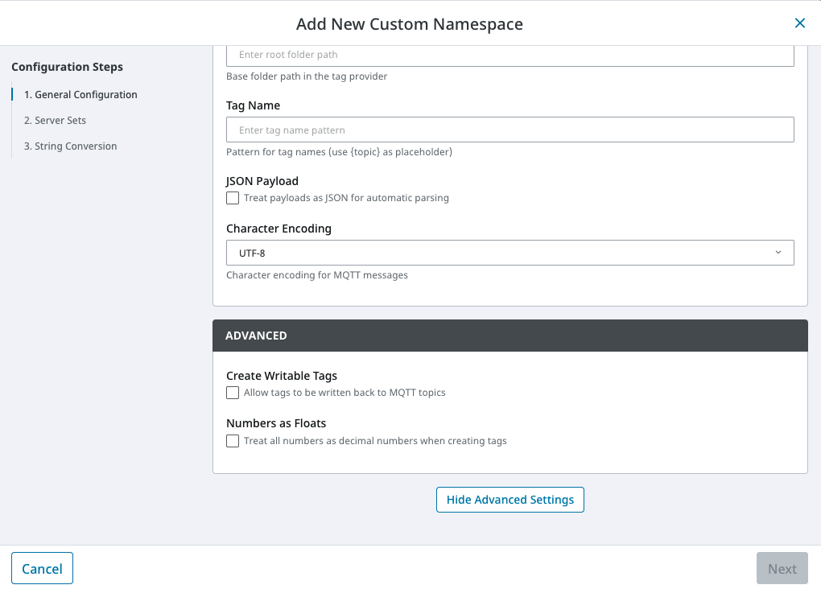This screenshot has height=589, width=821.
Task: Switch to the String Conversion step
Action: (x=70, y=146)
